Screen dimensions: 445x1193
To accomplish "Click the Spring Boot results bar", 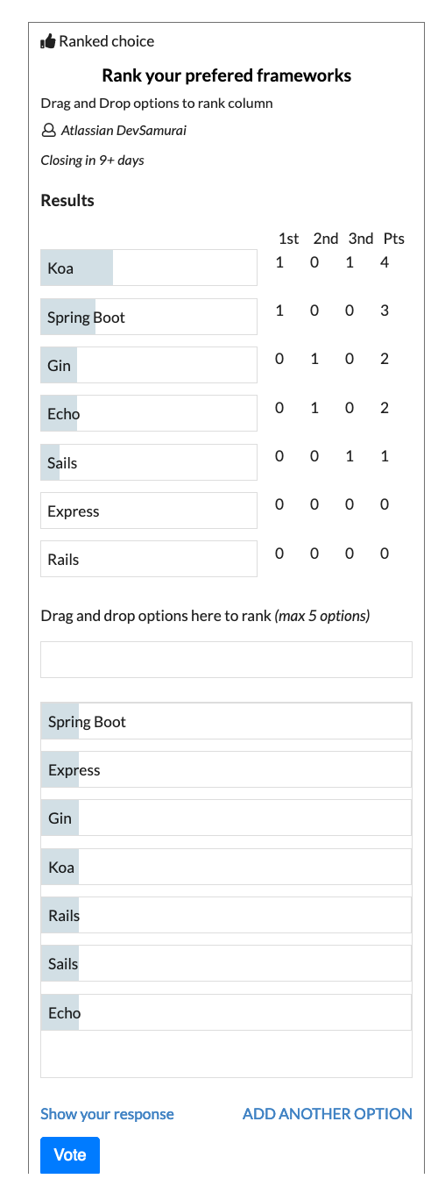I will pos(149,317).
